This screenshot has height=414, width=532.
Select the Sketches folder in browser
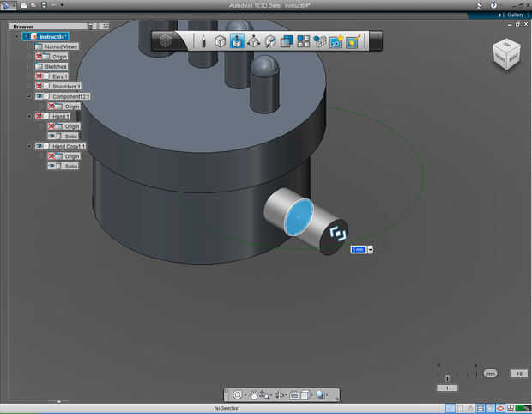(x=56, y=66)
